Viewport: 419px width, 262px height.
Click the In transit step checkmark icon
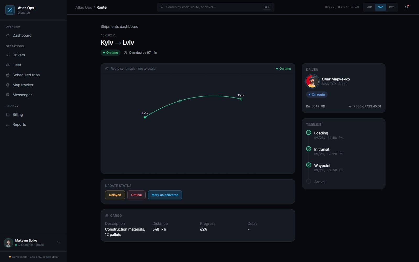pyautogui.click(x=308, y=149)
